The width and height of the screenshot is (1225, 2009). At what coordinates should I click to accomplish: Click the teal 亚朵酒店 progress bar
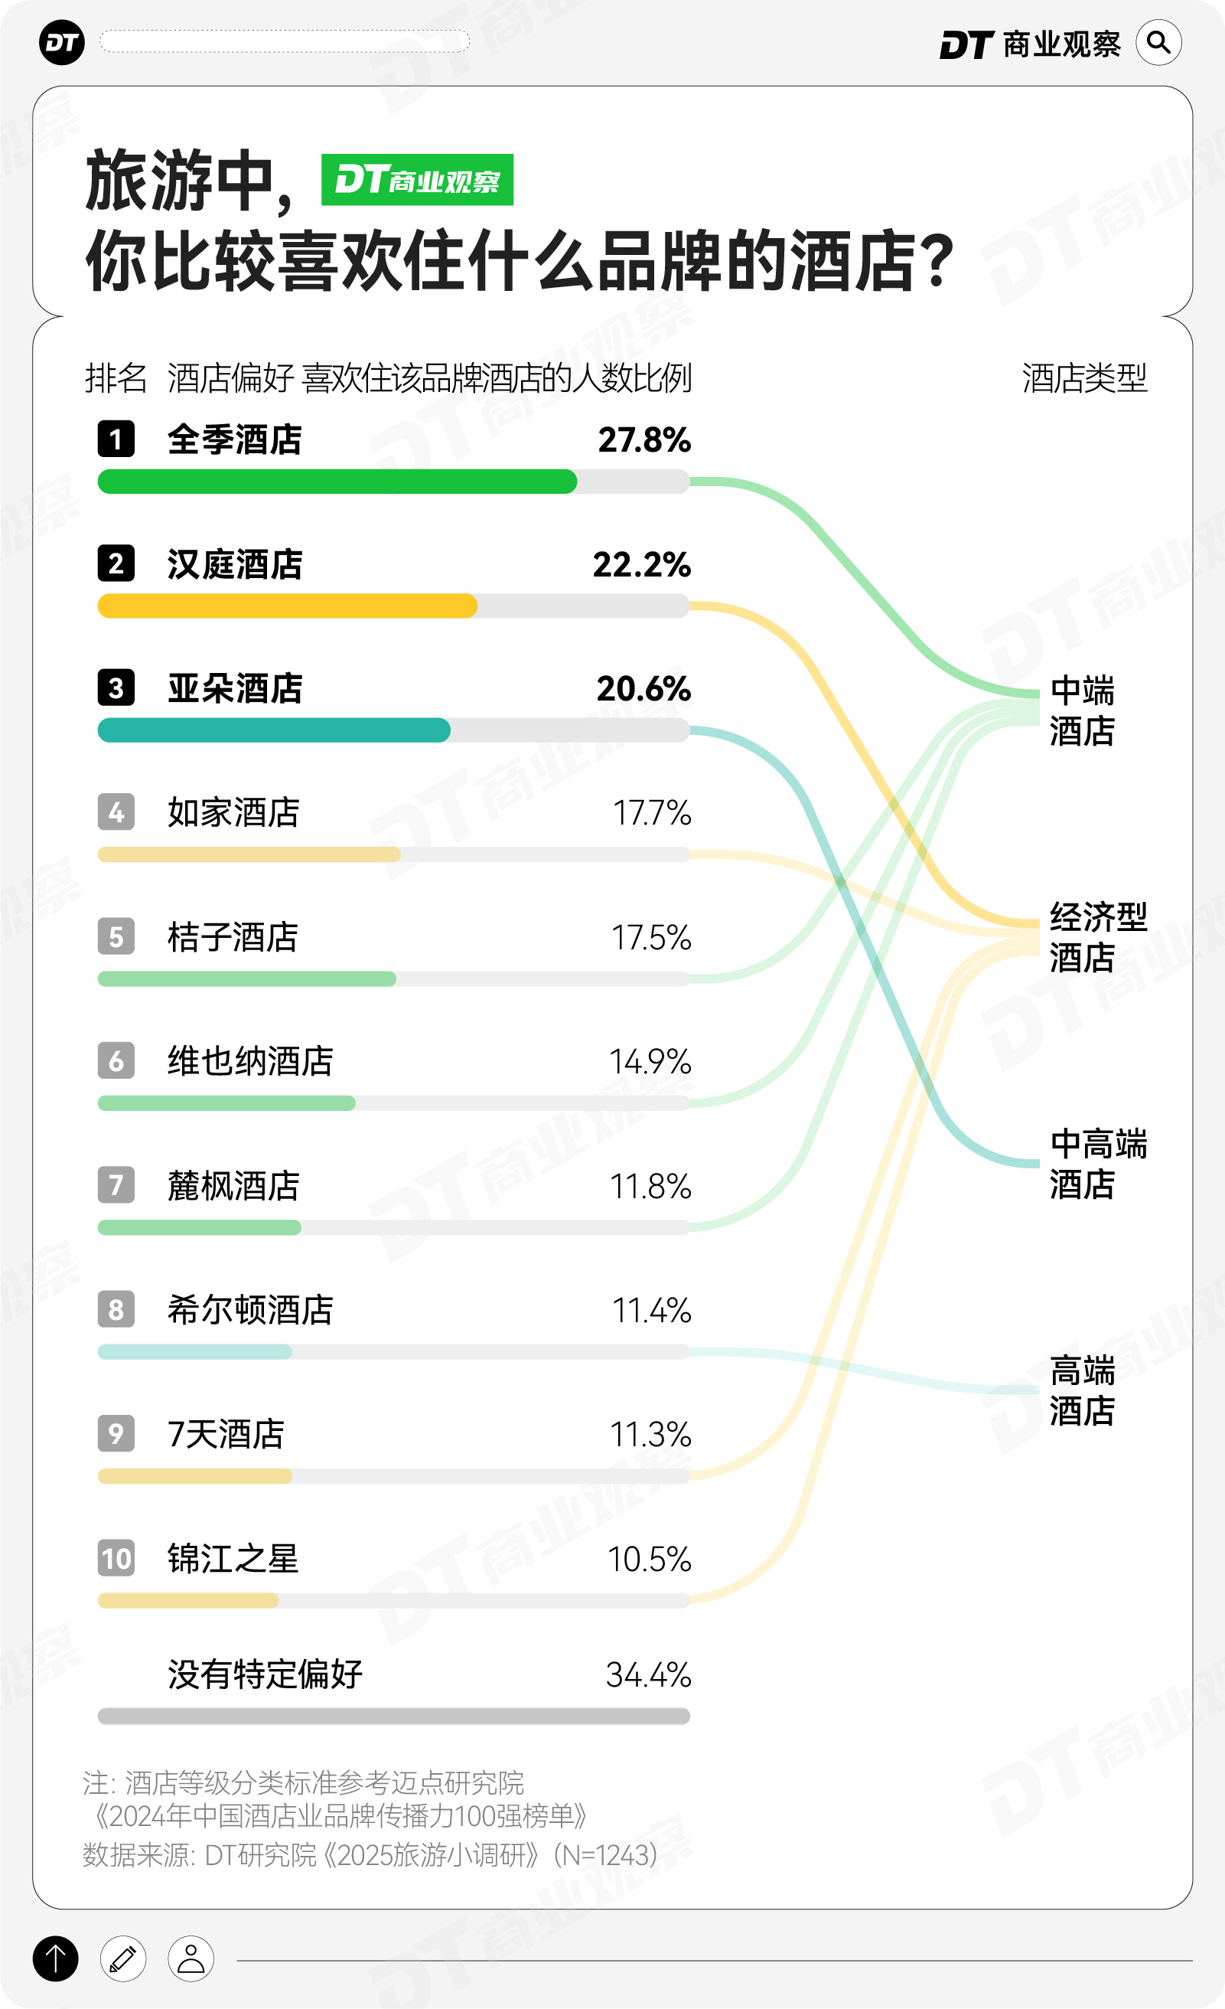274,730
